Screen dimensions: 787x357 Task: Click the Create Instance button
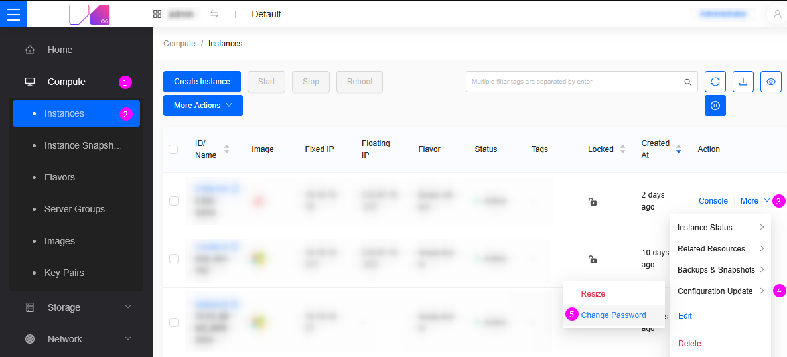pyautogui.click(x=202, y=82)
